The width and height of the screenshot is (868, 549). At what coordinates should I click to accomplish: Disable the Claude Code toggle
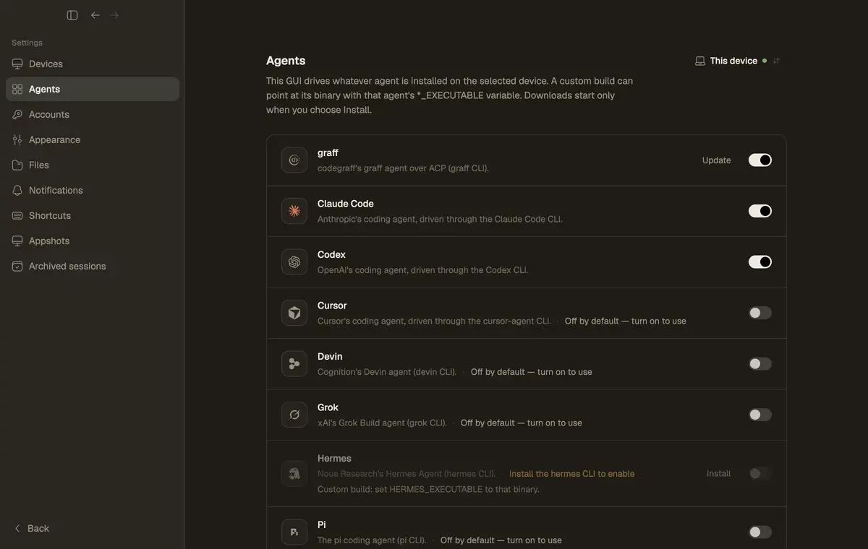[760, 211]
